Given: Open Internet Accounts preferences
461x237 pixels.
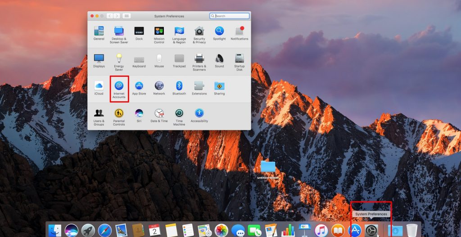Looking at the screenshot, I should pos(119,89).
